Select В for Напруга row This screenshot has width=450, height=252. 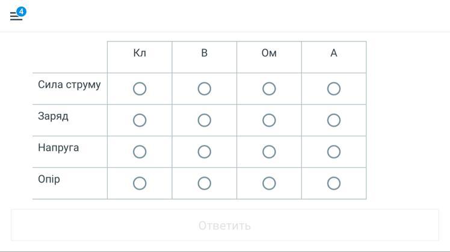coord(205,152)
